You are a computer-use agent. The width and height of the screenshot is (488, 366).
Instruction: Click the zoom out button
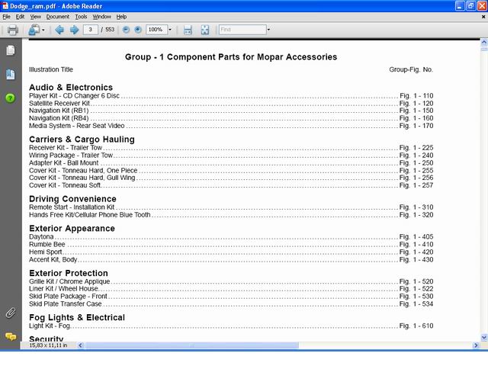coord(126,30)
